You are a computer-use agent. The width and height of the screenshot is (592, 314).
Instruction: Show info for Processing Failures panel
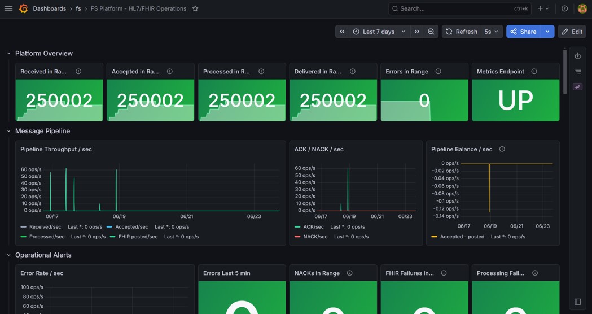click(x=535, y=273)
